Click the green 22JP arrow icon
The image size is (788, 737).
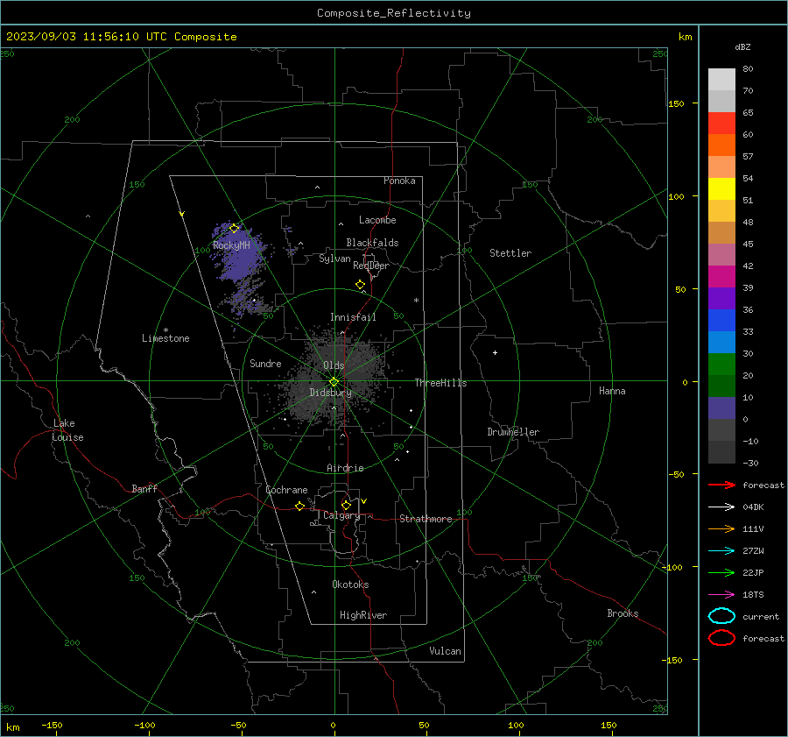(721, 572)
